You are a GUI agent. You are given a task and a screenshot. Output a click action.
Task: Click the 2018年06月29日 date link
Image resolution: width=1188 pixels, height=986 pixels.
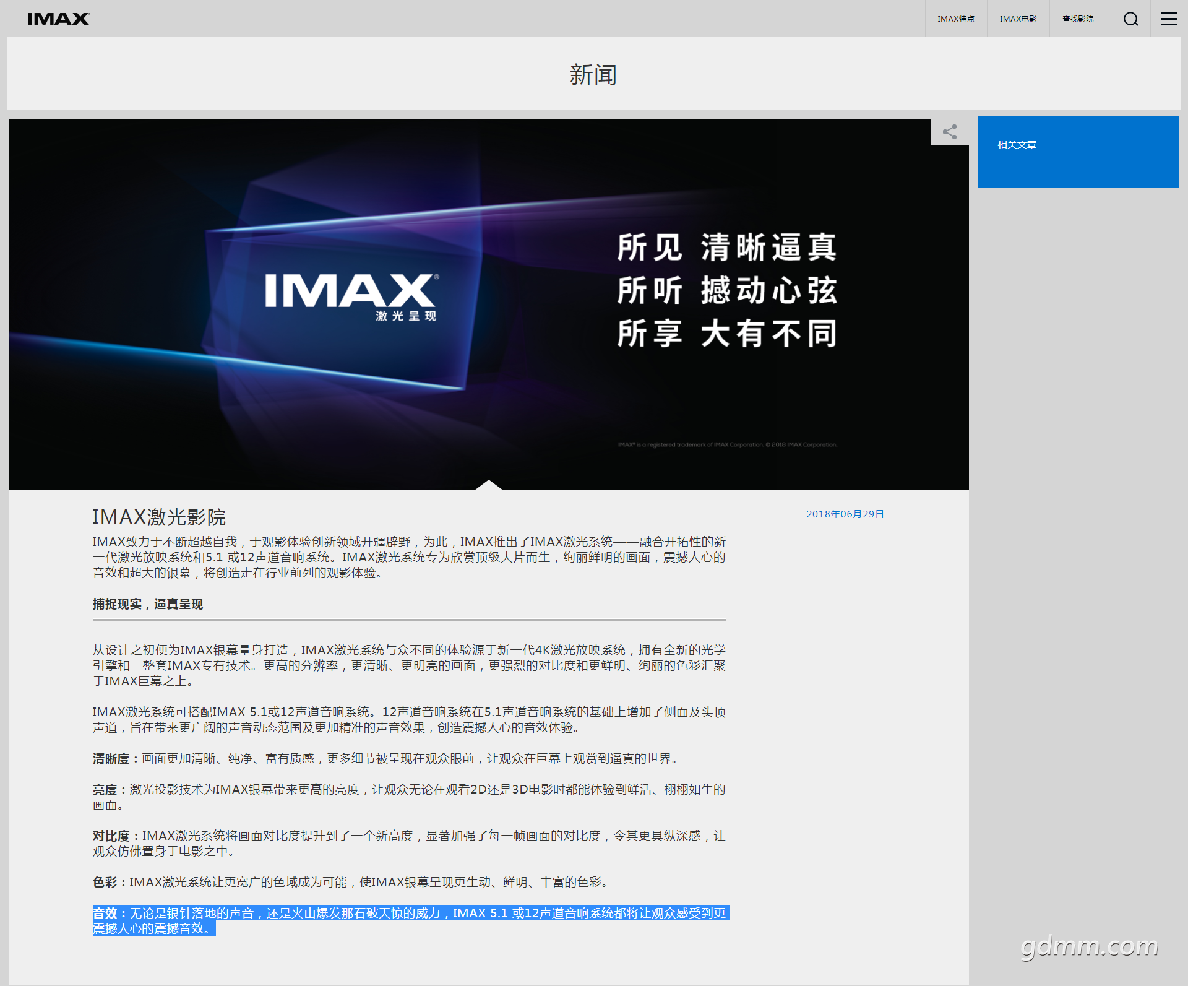(x=845, y=514)
